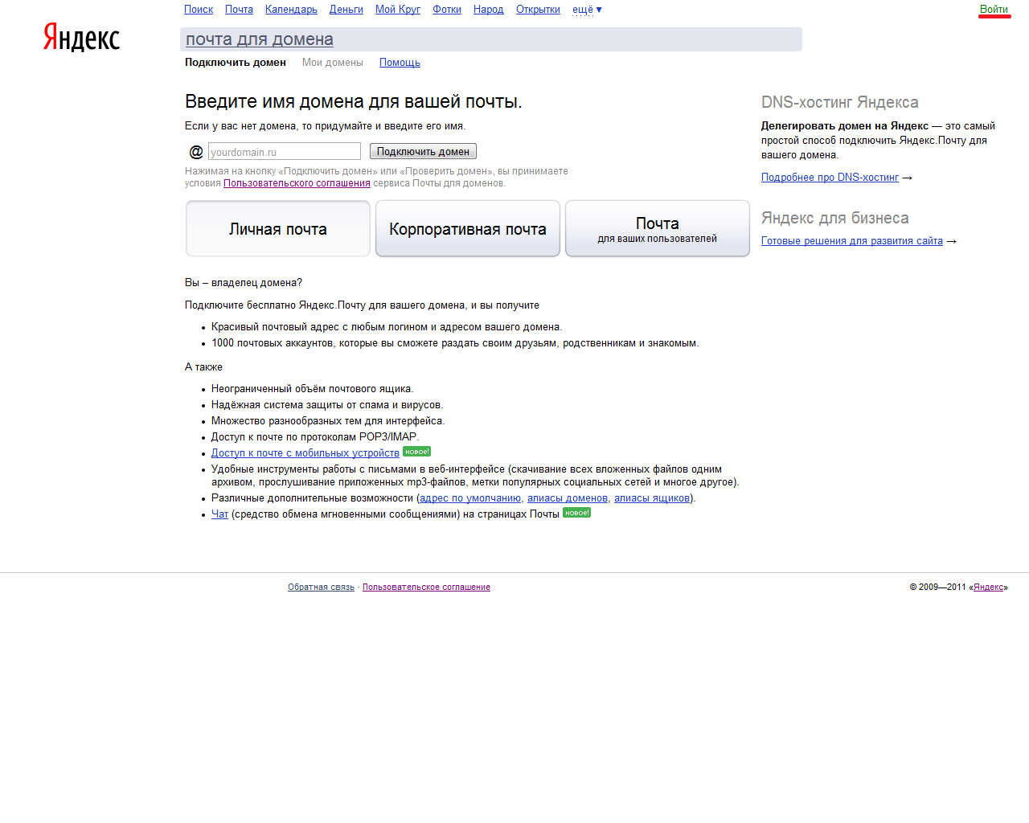
Task: Open the 'Помощь' help link
Action: (400, 63)
